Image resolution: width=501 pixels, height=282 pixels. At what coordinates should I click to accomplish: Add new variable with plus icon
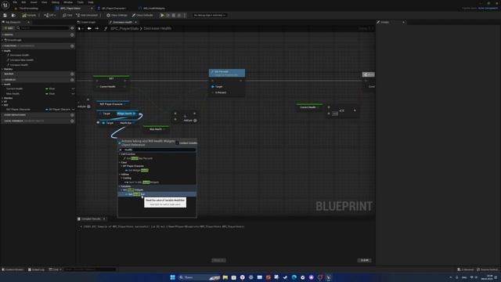pos(72,80)
